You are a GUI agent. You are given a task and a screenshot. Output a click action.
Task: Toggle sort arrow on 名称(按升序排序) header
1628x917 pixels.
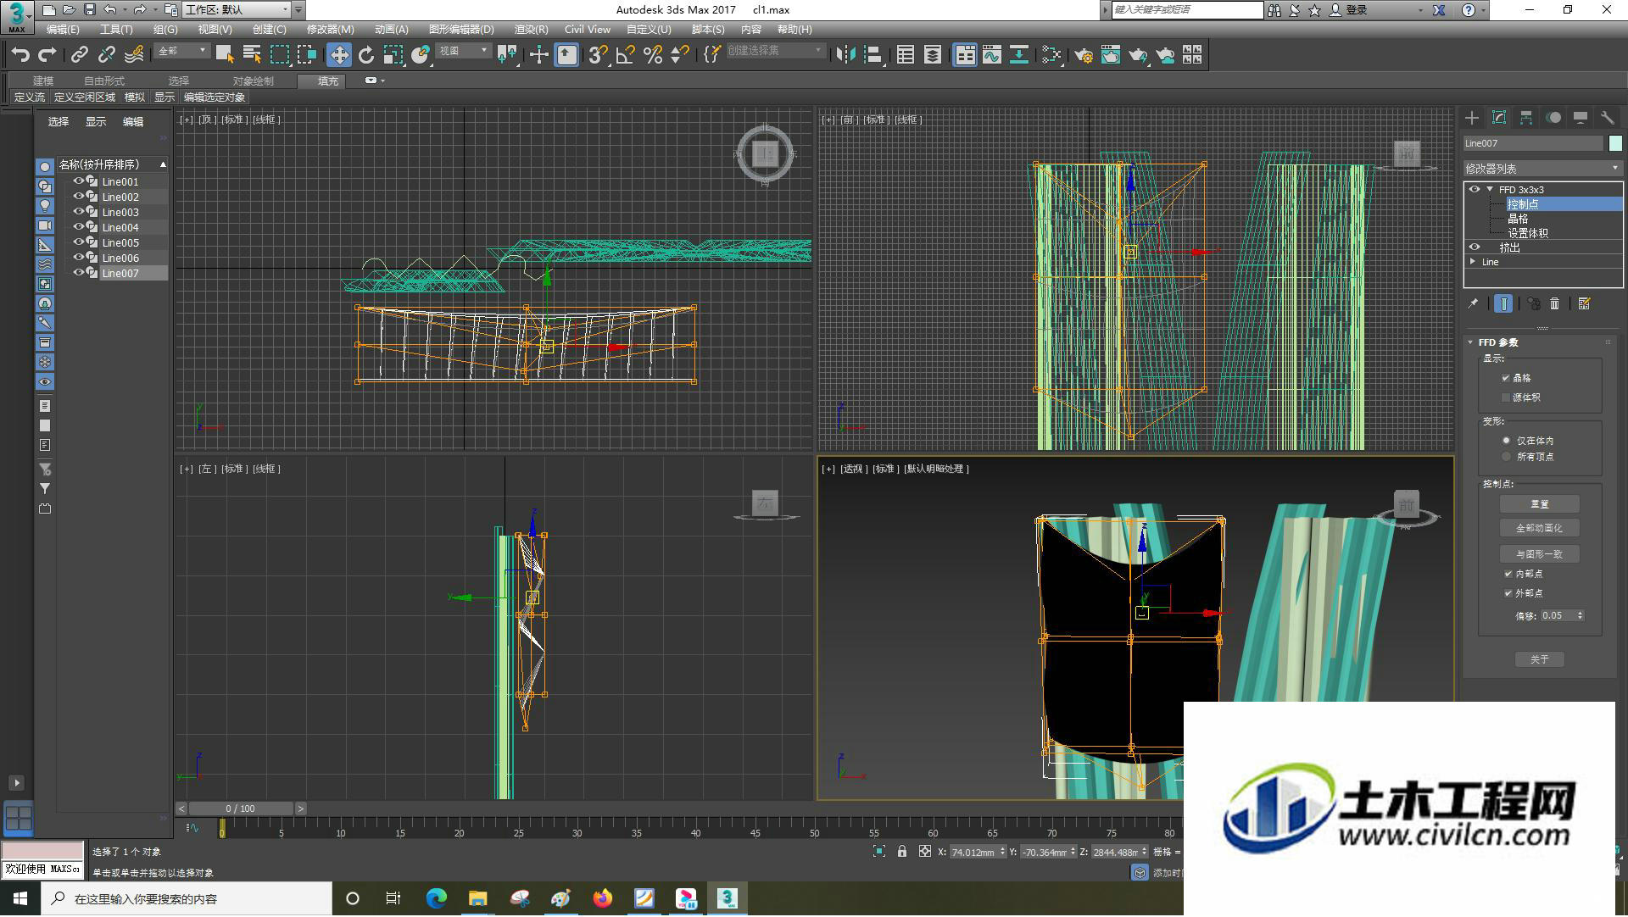pyautogui.click(x=163, y=164)
